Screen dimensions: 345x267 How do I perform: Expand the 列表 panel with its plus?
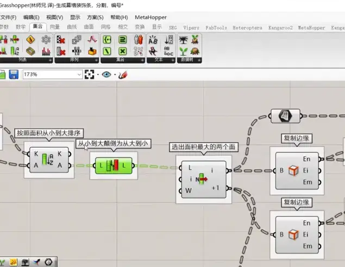point(50,60)
